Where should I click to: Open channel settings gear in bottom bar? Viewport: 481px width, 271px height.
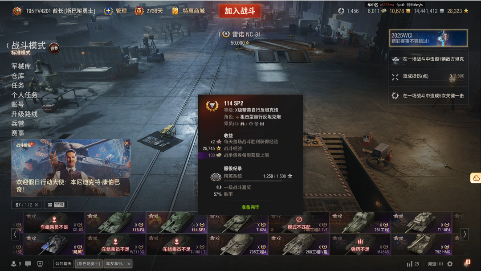(x=450, y=264)
